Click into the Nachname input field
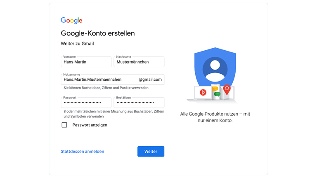This screenshot has height=178, width=317. click(140, 62)
